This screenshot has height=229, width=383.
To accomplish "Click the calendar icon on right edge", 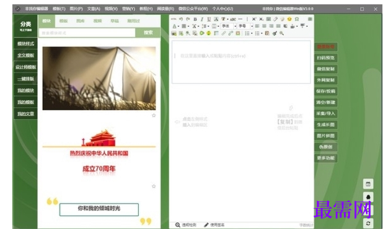I will click(x=368, y=184).
